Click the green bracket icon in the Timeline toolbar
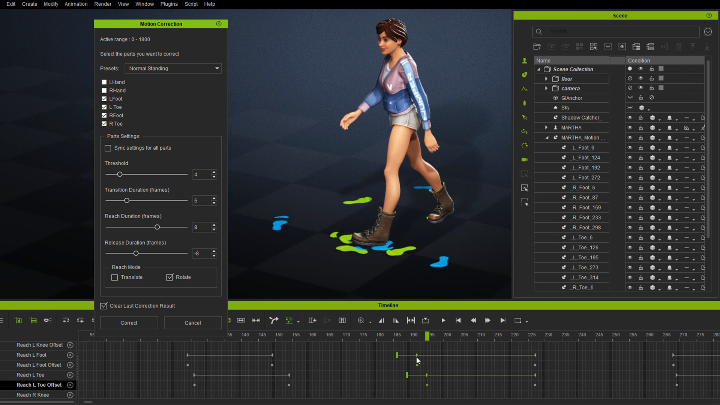The image size is (720, 405). (18, 320)
